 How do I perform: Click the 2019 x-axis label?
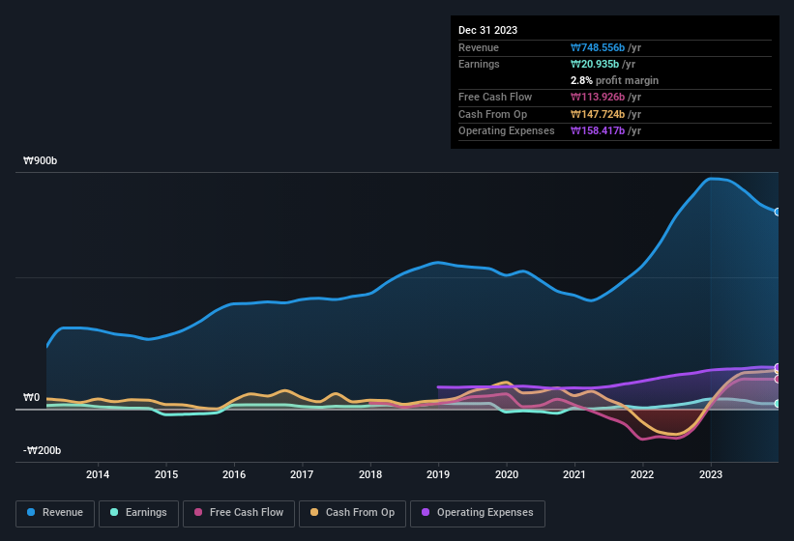coord(438,474)
